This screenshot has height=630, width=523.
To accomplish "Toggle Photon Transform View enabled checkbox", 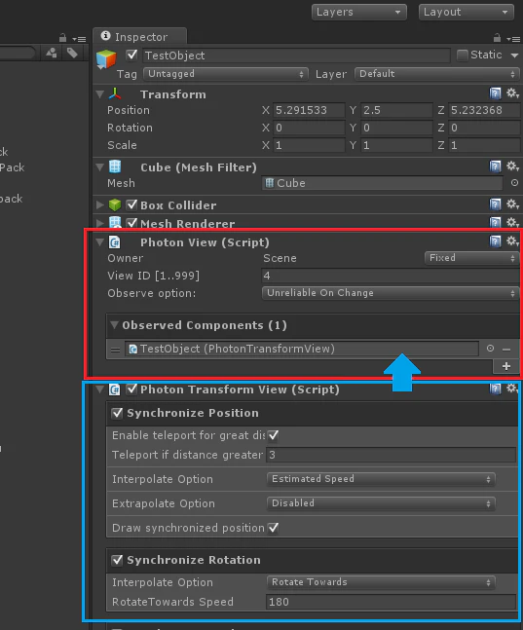I will [x=131, y=389].
